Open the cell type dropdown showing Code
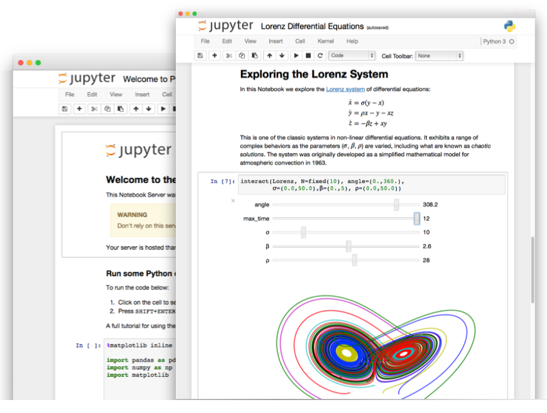 [x=352, y=55]
